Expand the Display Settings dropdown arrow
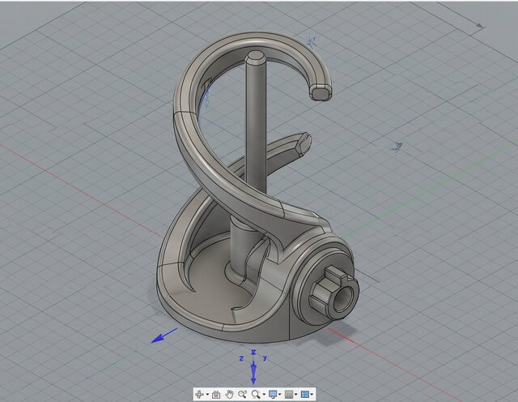This screenshot has height=402, width=518. click(x=280, y=394)
